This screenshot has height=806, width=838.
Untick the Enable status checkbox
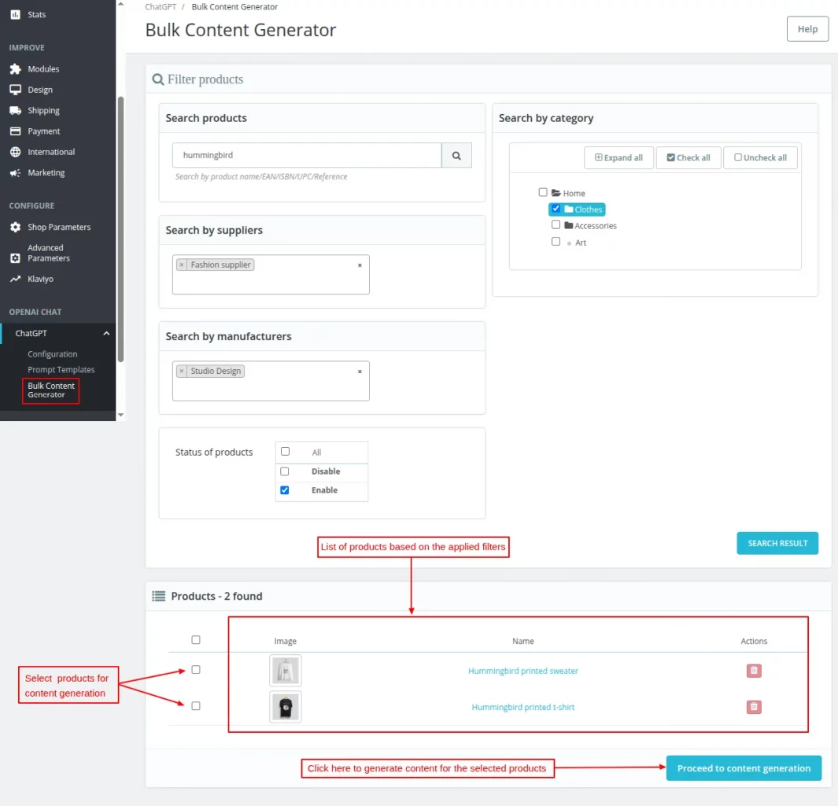pyautogui.click(x=284, y=490)
